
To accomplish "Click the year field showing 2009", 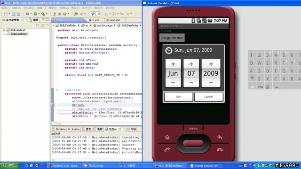I will coord(211,73).
